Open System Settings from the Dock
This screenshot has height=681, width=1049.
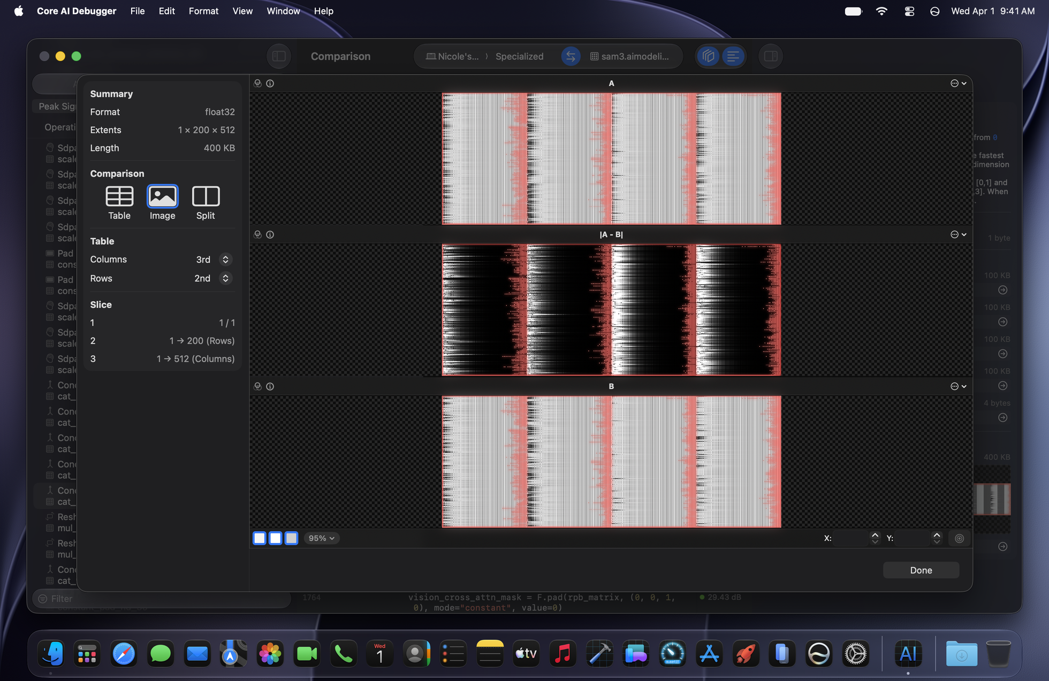click(855, 653)
